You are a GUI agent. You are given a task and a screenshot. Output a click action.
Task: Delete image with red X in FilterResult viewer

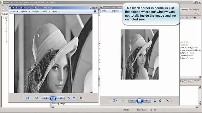coord(81,98)
